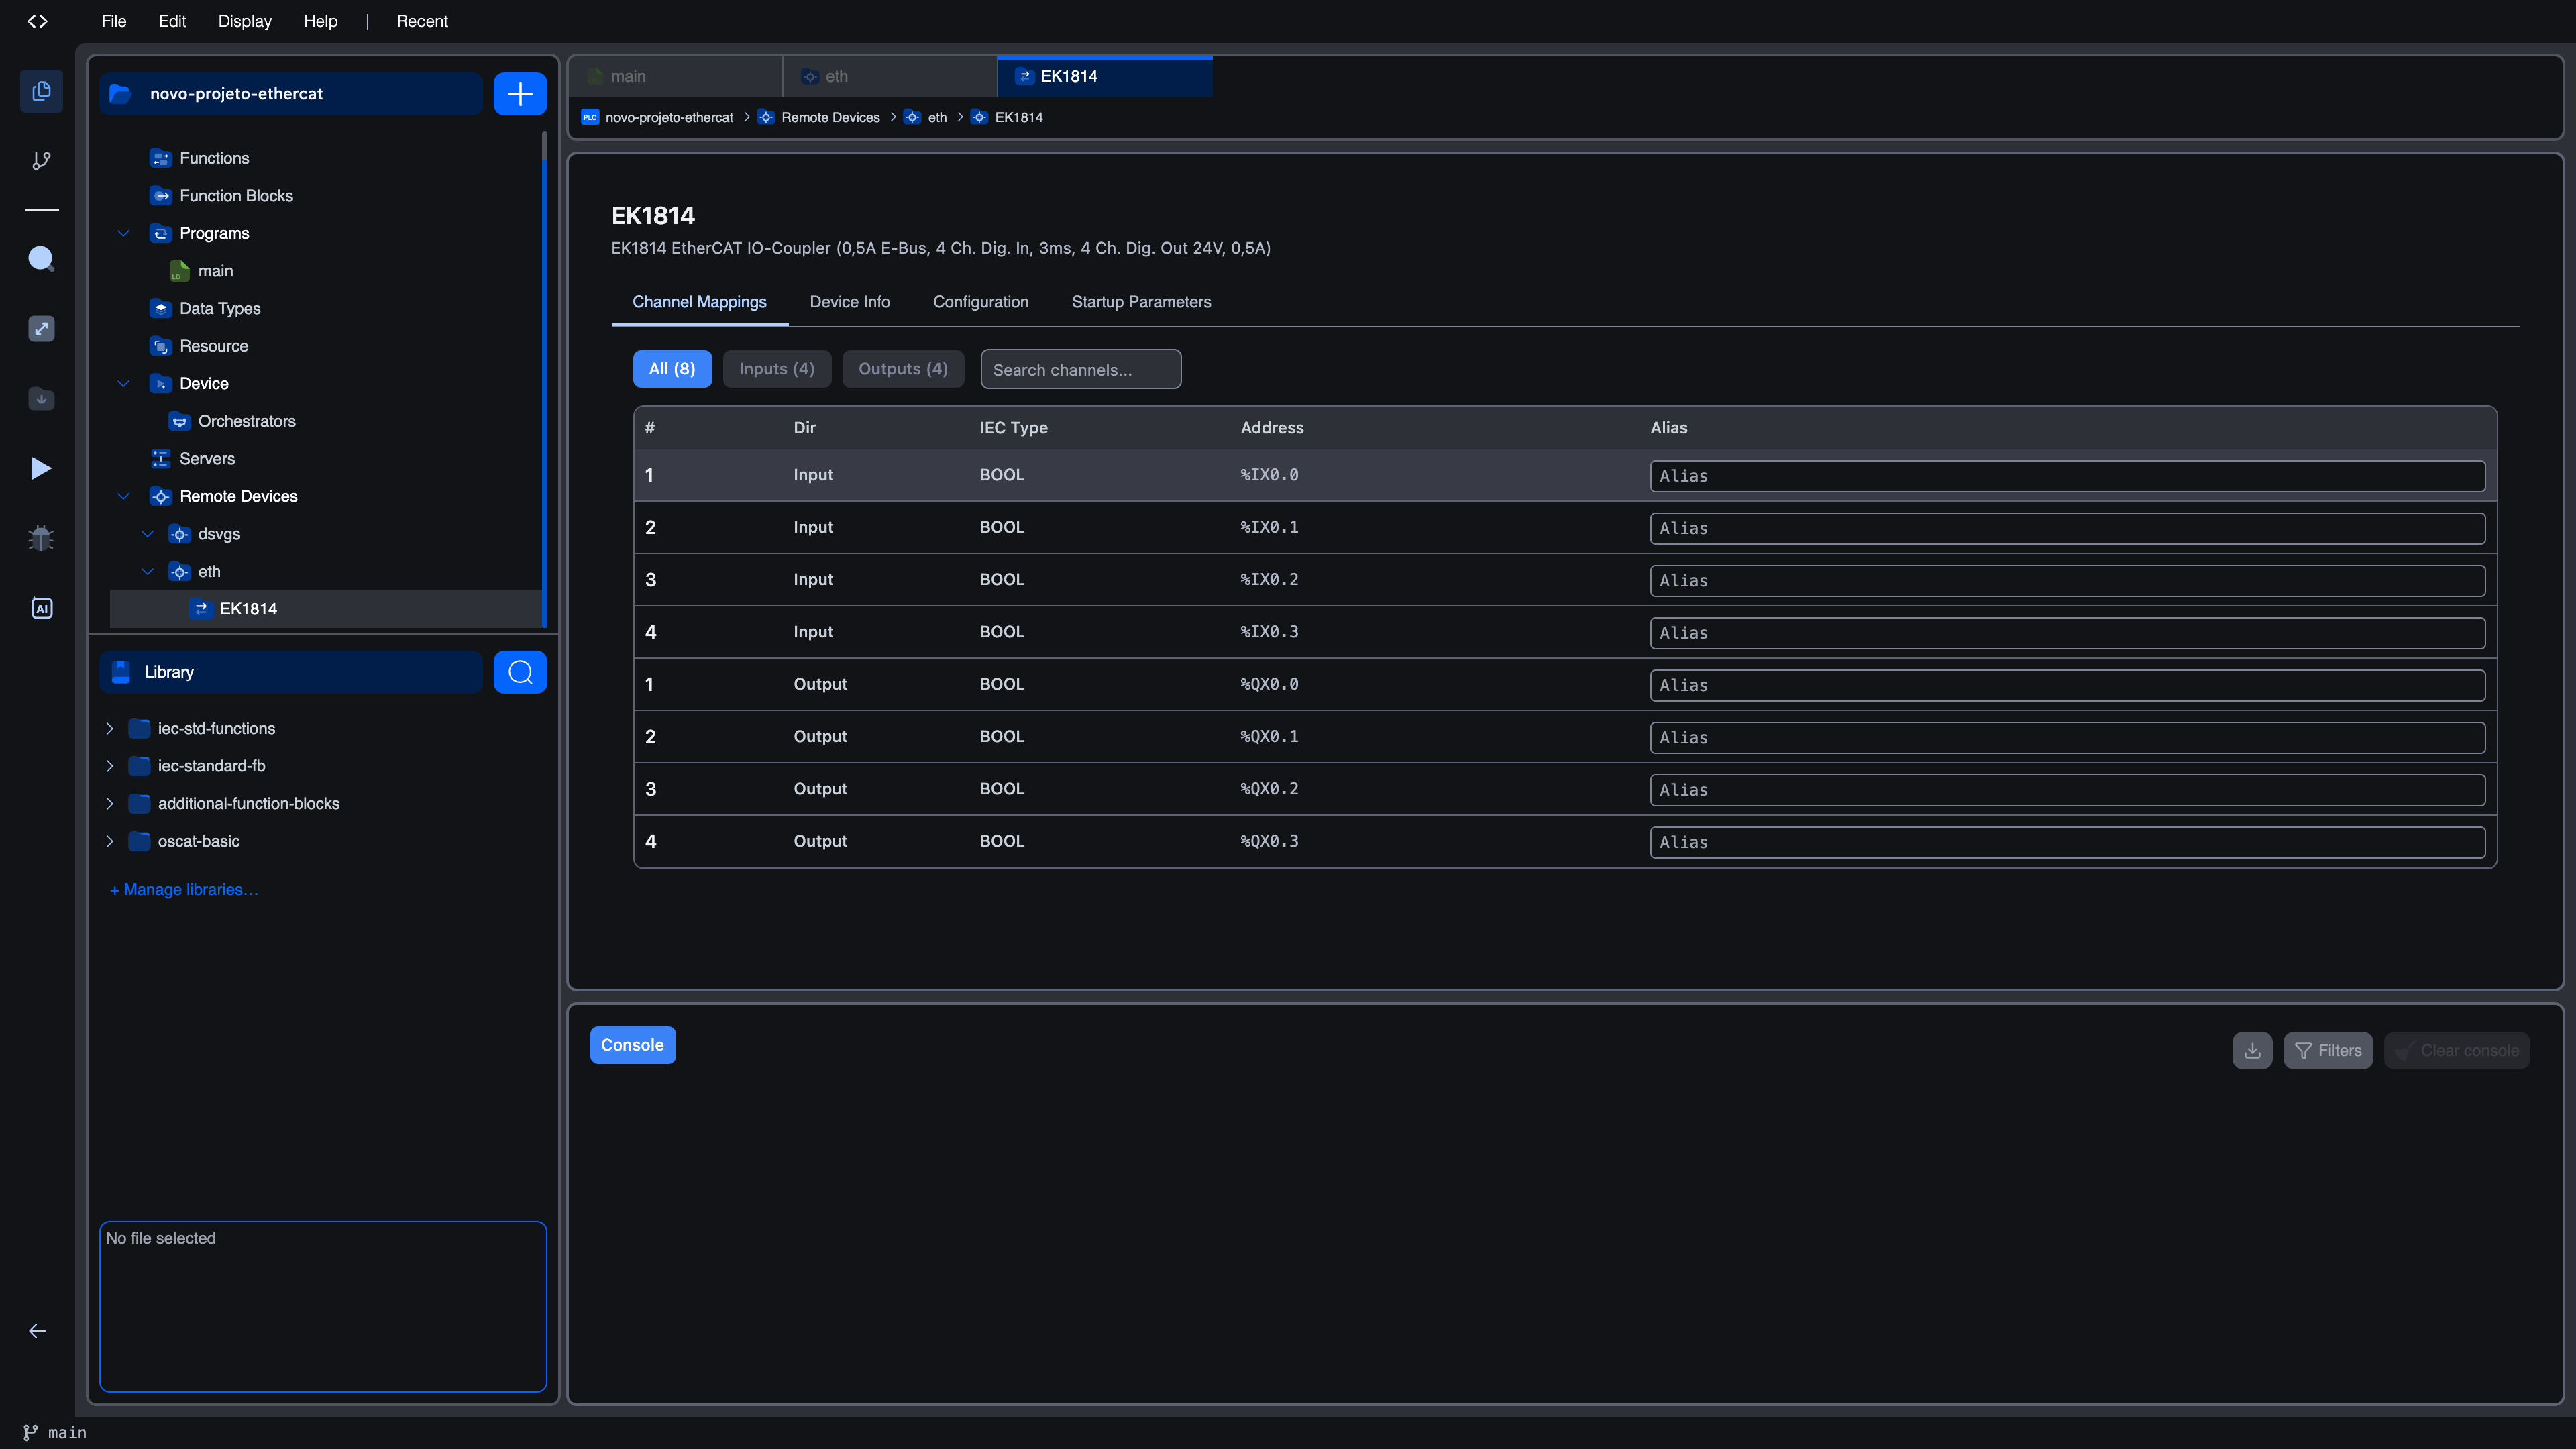Click the Manage libraries link
Screen dimensions: 2576x1449
coord(184,890)
